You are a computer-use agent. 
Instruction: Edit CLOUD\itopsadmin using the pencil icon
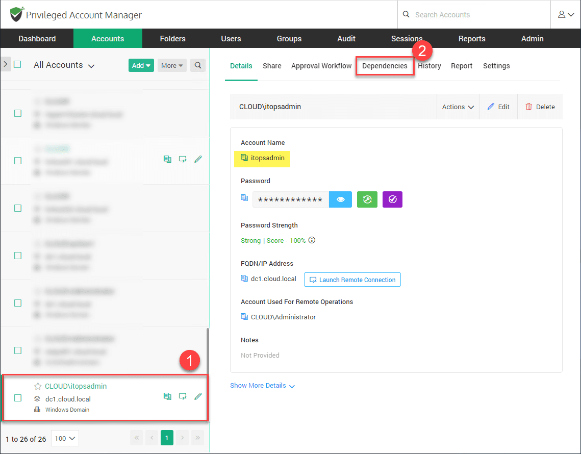(x=198, y=396)
